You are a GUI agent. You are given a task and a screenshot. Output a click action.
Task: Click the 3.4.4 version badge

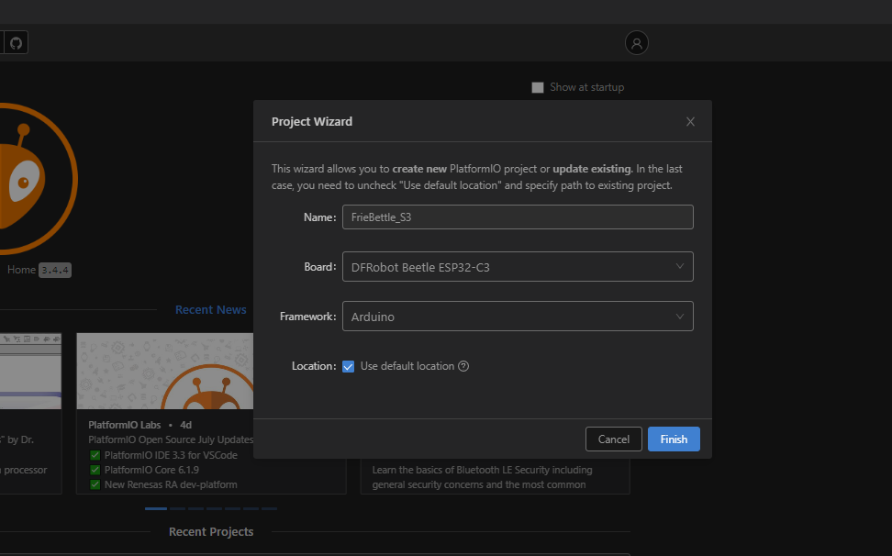click(x=55, y=270)
